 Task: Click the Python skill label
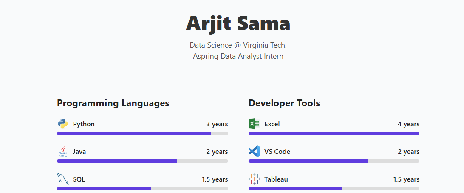pos(84,124)
